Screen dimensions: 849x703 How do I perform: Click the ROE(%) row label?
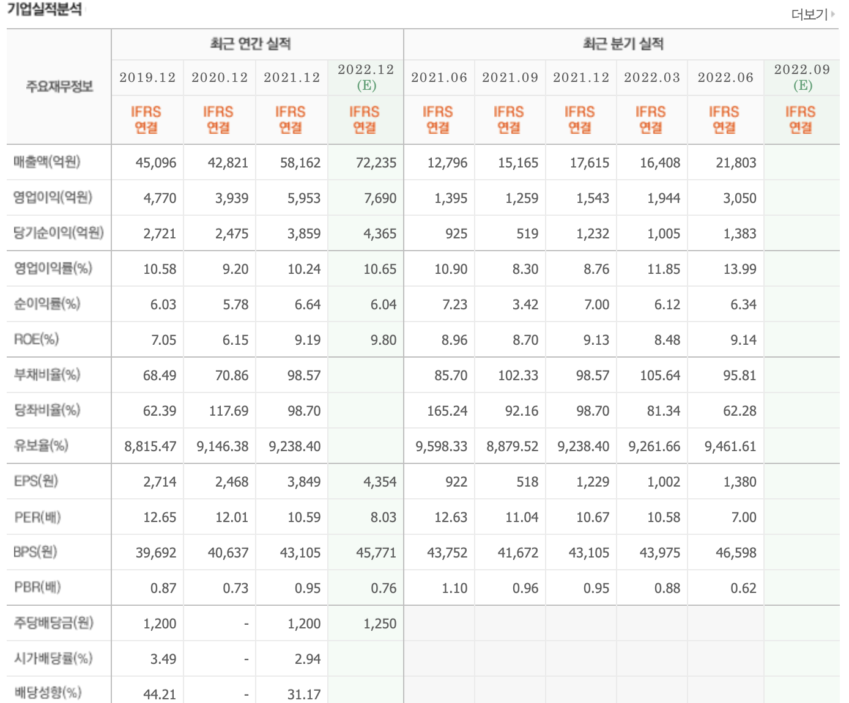37,339
